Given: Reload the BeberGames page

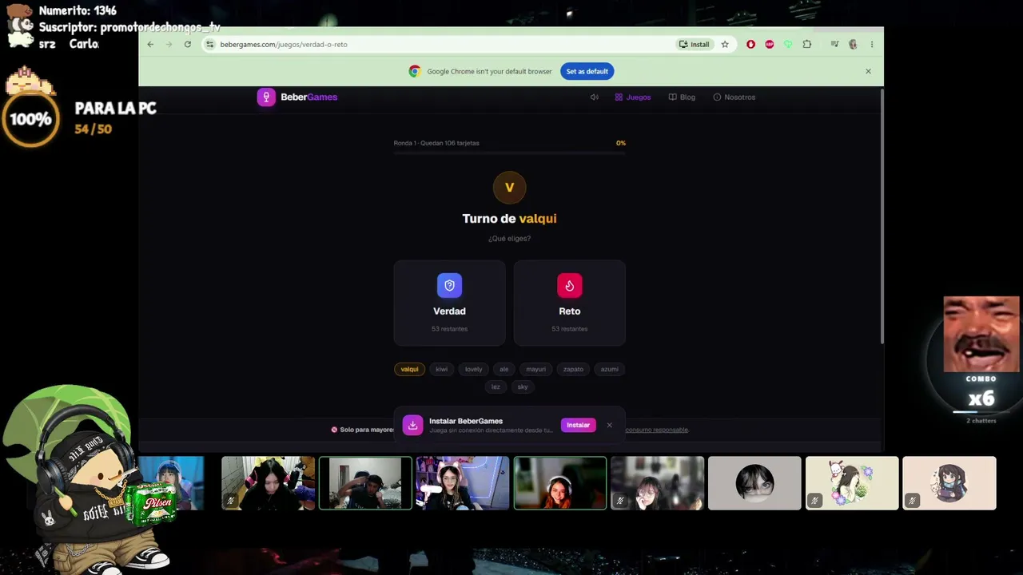Looking at the screenshot, I should tap(188, 45).
